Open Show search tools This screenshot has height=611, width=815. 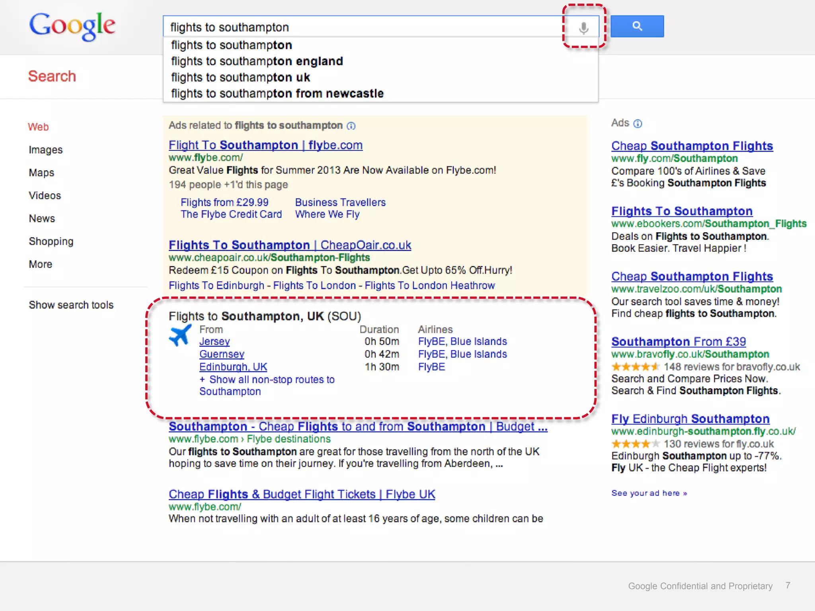(71, 305)
